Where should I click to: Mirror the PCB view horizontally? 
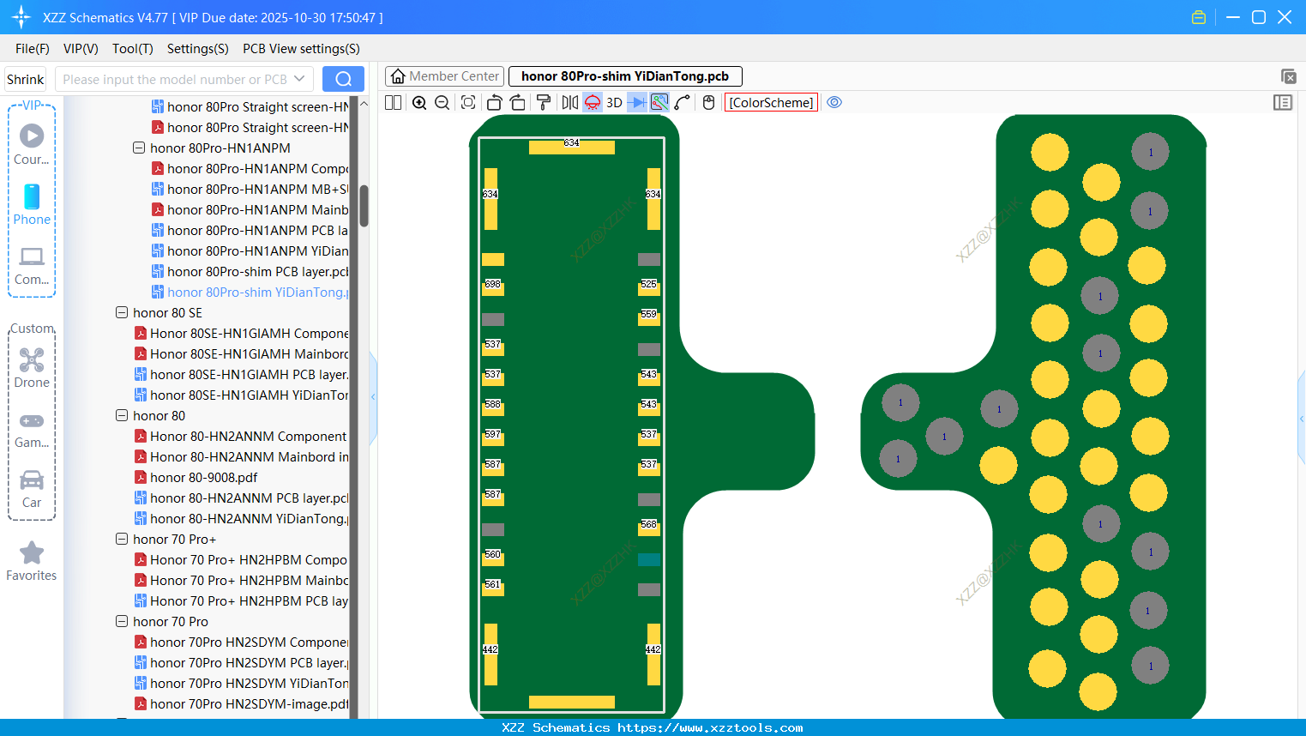570,102
